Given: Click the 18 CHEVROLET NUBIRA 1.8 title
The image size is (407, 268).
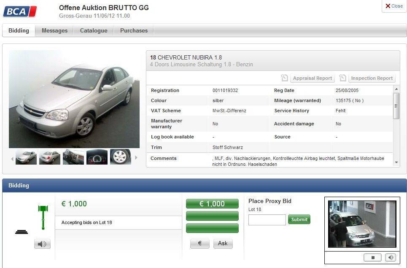Looking at the screenshot, I should (186, 57).
